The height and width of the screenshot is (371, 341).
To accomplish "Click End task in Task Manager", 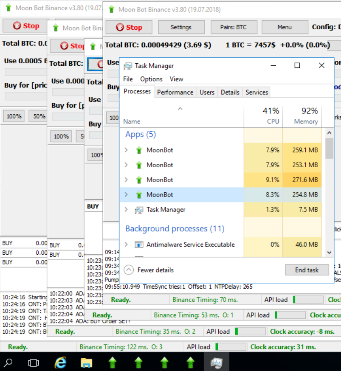I will point(307,270).
